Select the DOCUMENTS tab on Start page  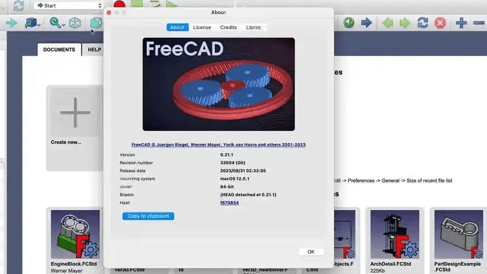[x=59, y=49]
